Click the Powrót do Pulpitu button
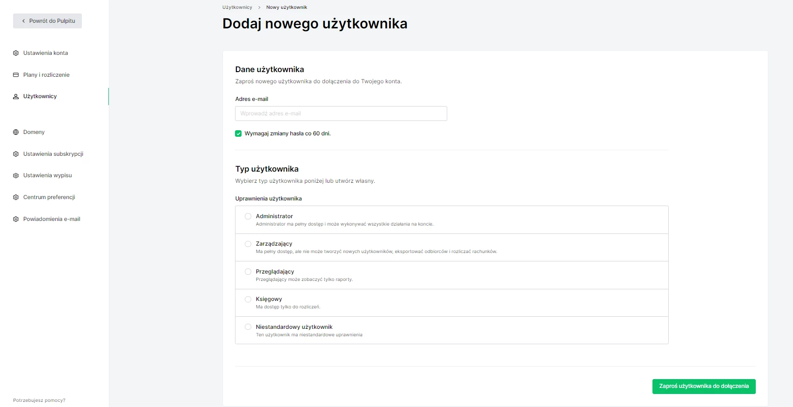The height and width of the screenshot is (407, 793). [47, 21]
